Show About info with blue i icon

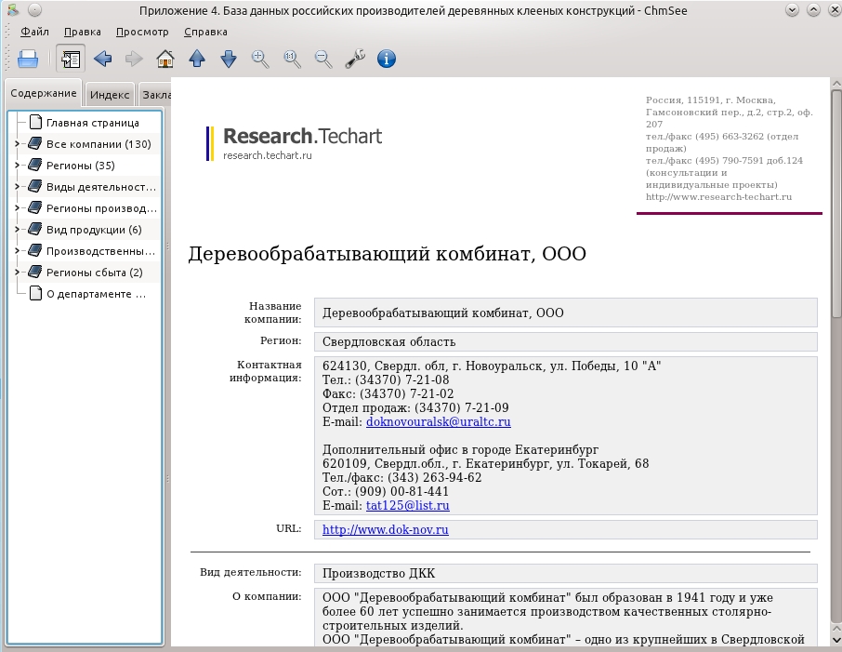(x=387, y=59)
